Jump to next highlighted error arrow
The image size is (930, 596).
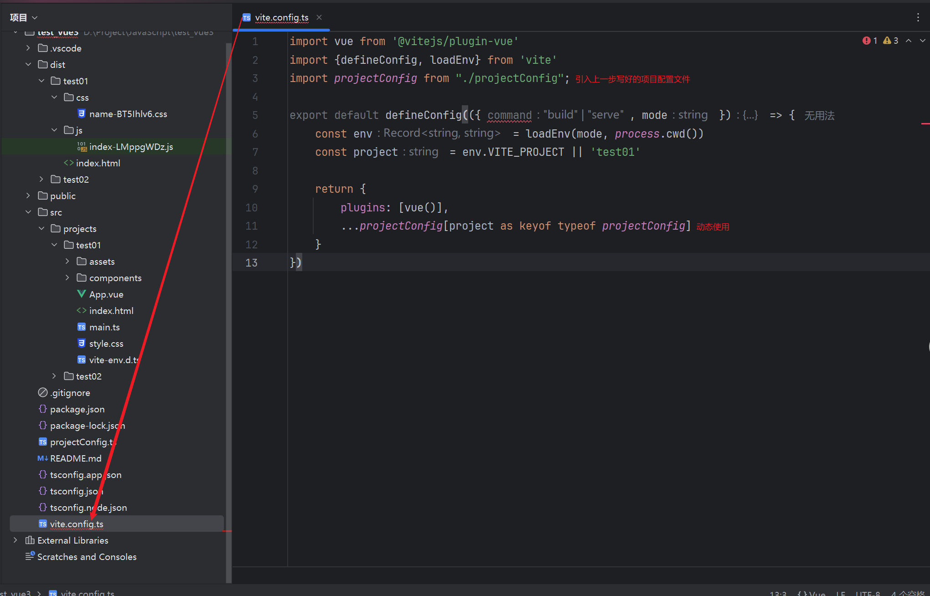(x=923, y=41)
